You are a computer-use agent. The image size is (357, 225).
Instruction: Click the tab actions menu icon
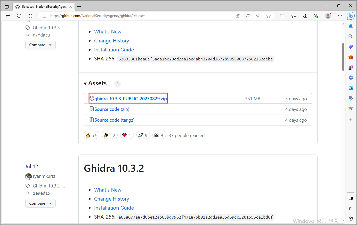coord(7,7)
